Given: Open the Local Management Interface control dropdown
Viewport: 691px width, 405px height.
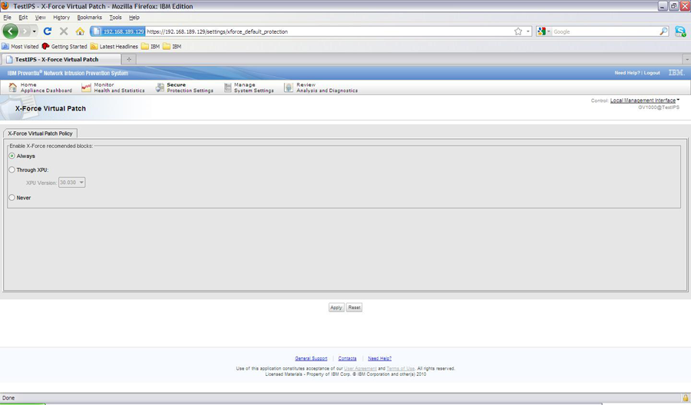Looking at the screenshot, I should click(644, 100).
